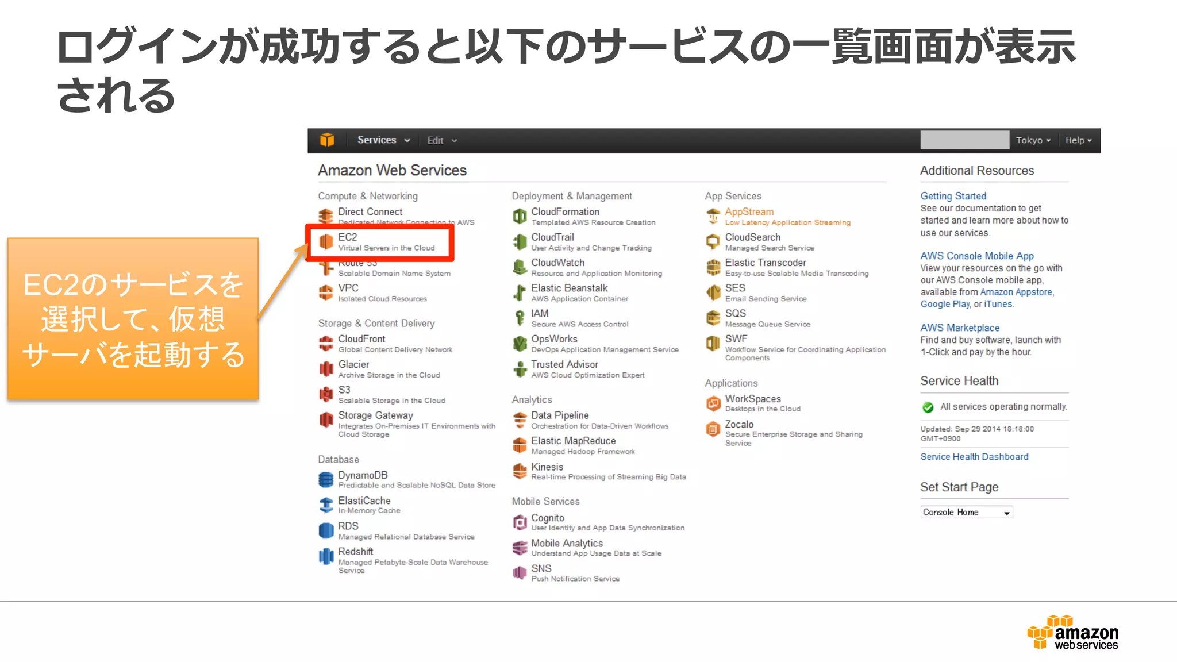The image size is (1177, 662).
Task: Expand the Help menu
Action: (x=1078, y=140)
